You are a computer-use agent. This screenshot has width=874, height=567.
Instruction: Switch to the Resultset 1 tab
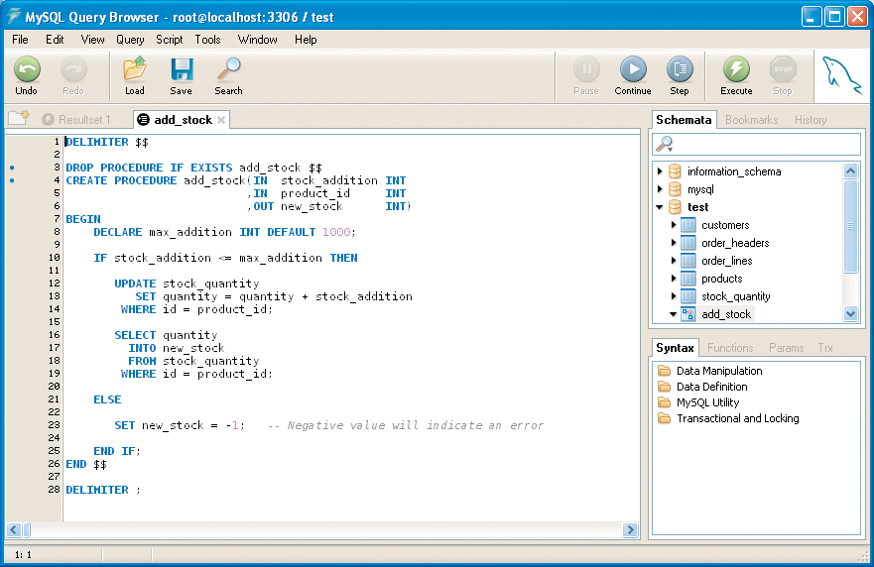click(77, 120)
